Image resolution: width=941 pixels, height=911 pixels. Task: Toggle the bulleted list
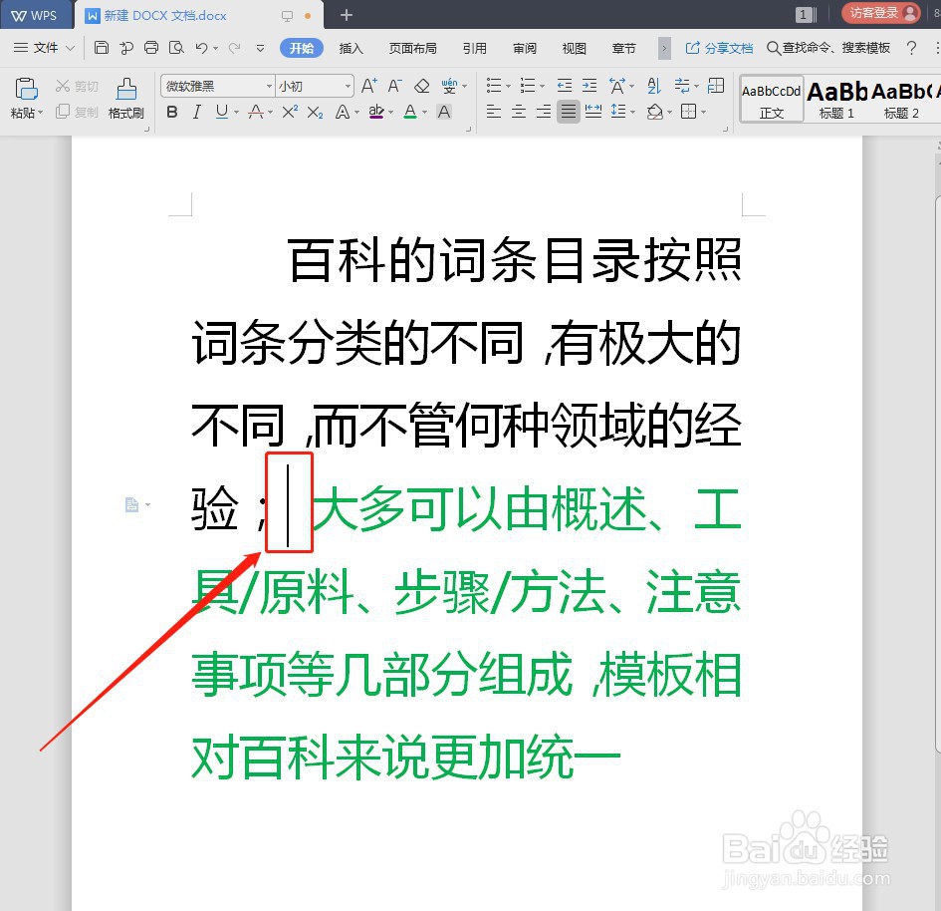(x=493, y=85)
